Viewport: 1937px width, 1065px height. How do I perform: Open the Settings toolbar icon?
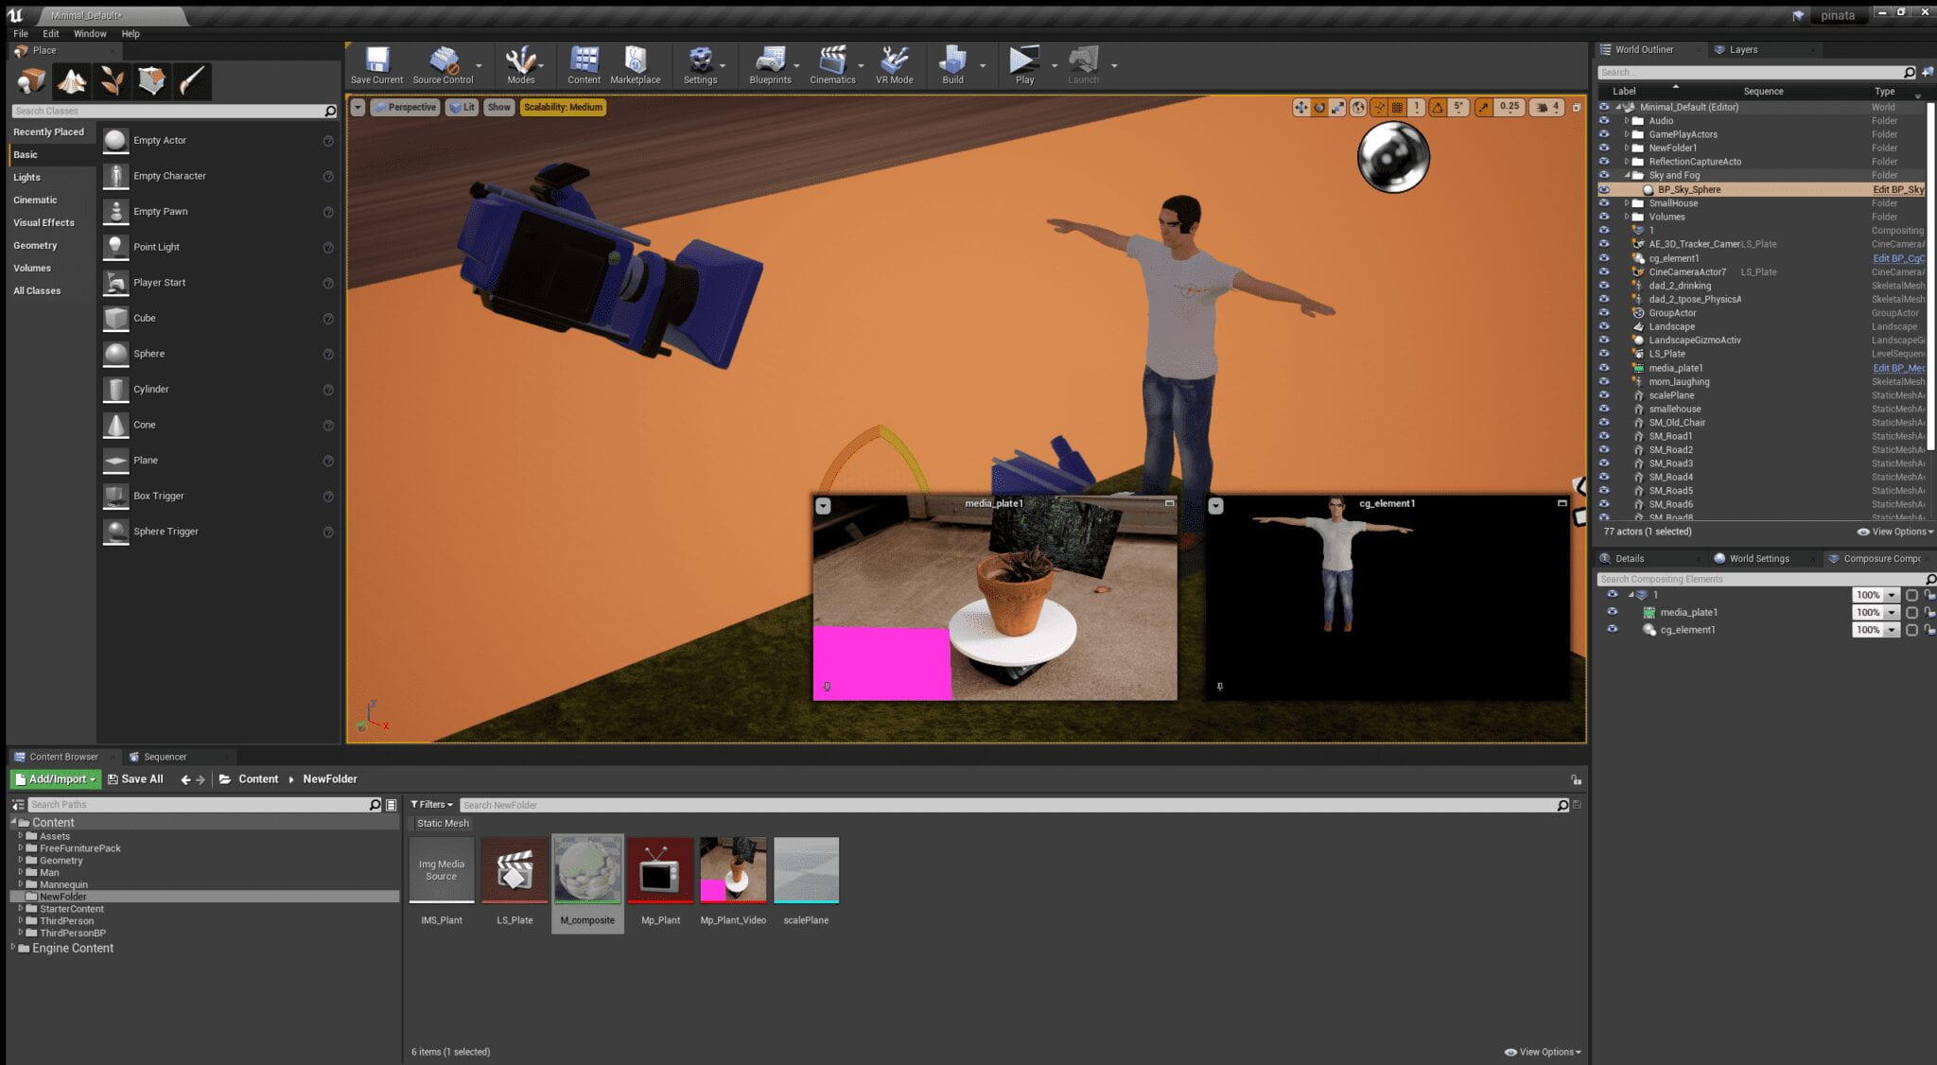700,65
